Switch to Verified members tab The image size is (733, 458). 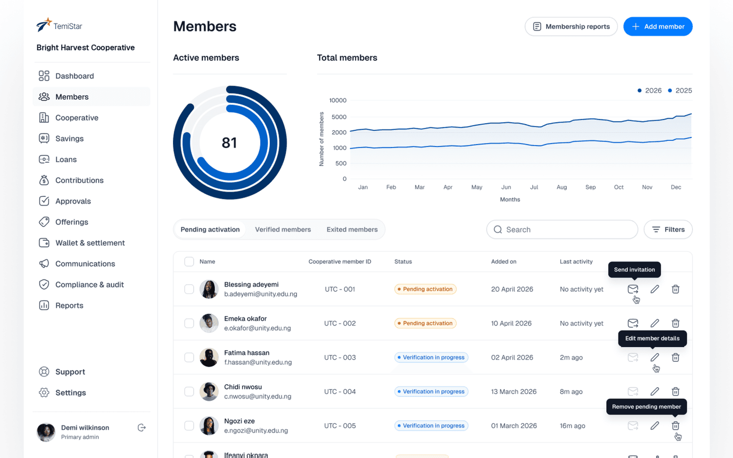[x=283, y=230]
